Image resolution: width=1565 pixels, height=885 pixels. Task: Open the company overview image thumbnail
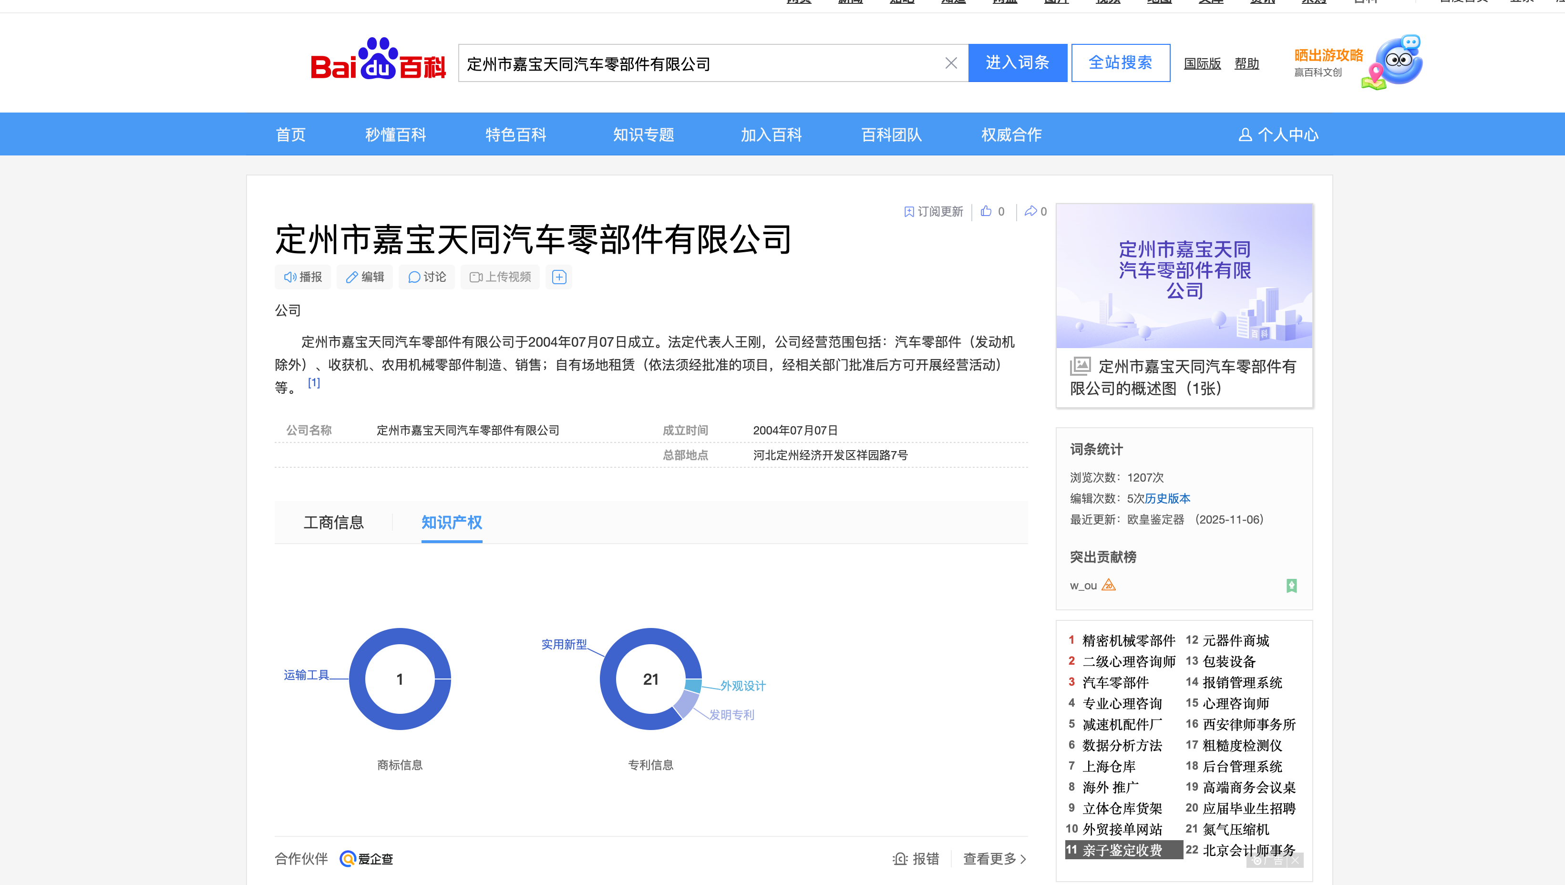point(1184,276)
